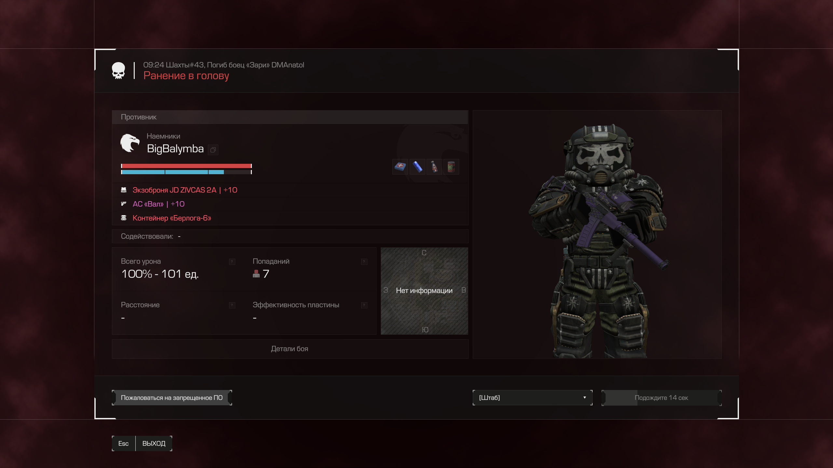
Task: Click the enemy's red health bar
Action: coord(186,166)
